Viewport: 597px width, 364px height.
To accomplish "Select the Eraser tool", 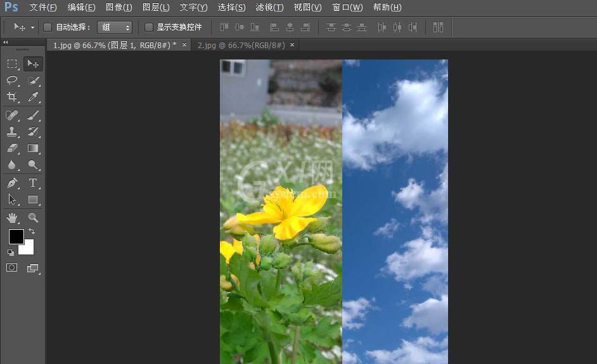I will pos(12,148).
